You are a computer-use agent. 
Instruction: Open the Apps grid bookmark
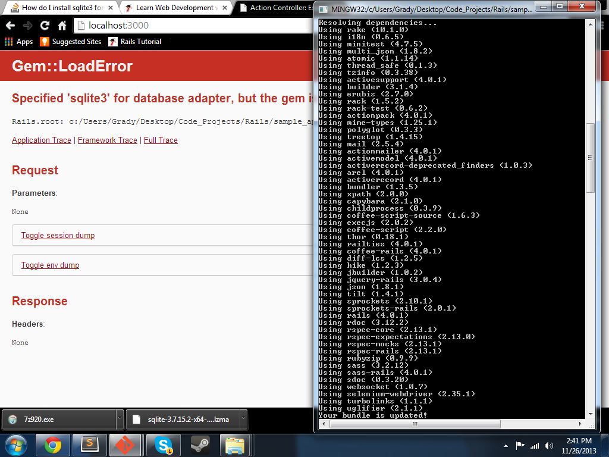(18, 42)
